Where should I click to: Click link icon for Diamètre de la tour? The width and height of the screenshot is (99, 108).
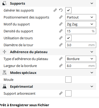(61, 45)
